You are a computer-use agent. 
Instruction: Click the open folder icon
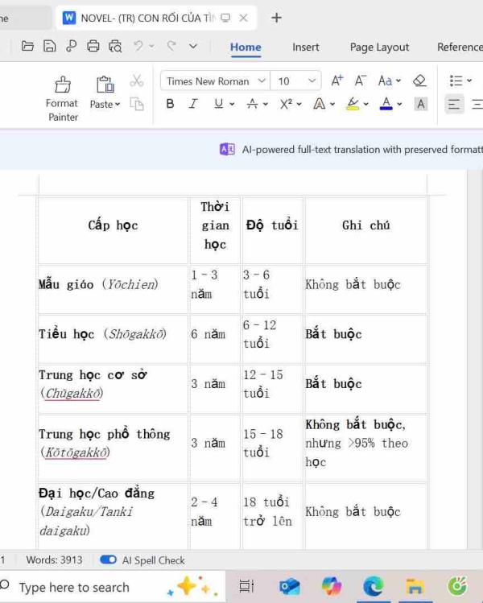27,47
